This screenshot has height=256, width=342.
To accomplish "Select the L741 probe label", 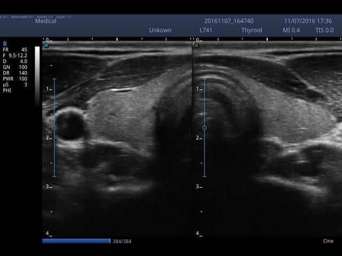I will pos(206,30).
